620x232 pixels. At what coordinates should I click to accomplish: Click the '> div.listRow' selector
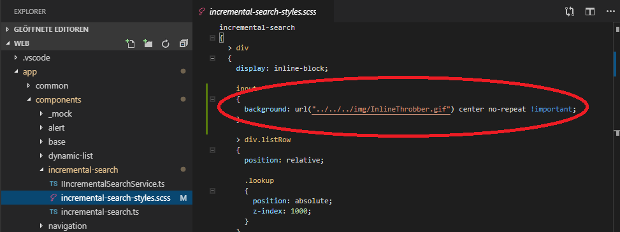point(263,140)
